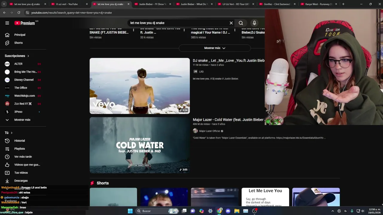Reload the current page
The image size is (383, 215).
coord(19,13)
